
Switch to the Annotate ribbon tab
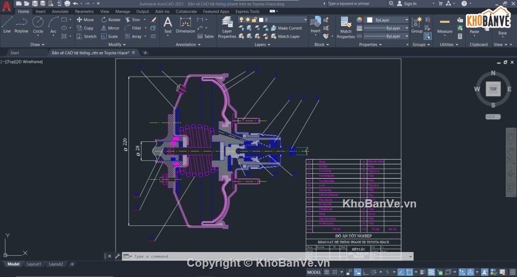60,11
